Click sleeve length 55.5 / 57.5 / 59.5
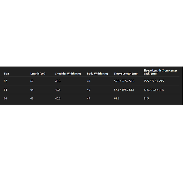Image resolution: width=183 pixels, height=183 pixels. (x=124, y=81)
